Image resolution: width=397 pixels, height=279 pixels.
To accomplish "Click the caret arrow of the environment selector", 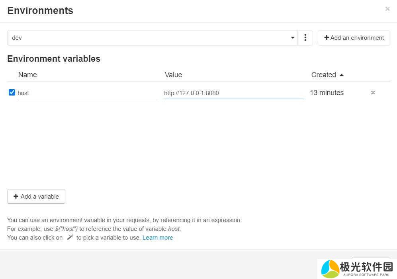I will [293, 38].
